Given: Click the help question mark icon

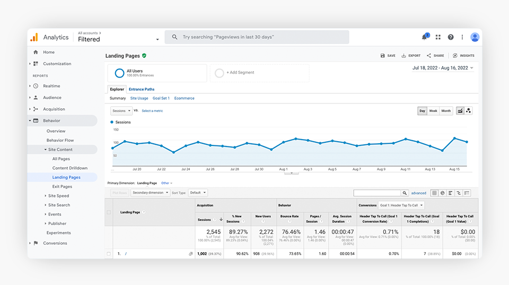Looking at the screenshot, I should 451,37.
